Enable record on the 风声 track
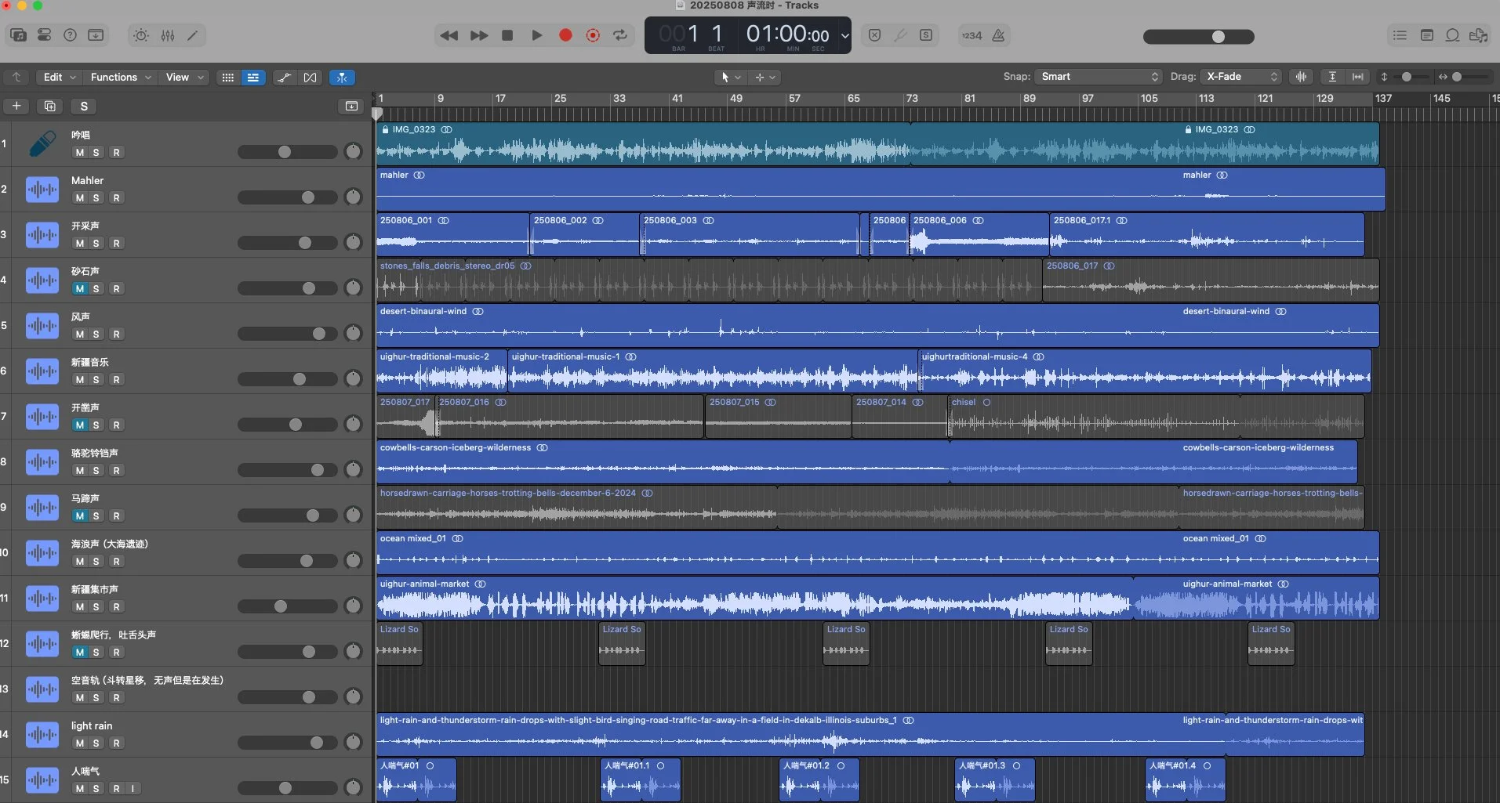Image resolution: width=1500 pixels, height=803 pixels. pos(116,335)
